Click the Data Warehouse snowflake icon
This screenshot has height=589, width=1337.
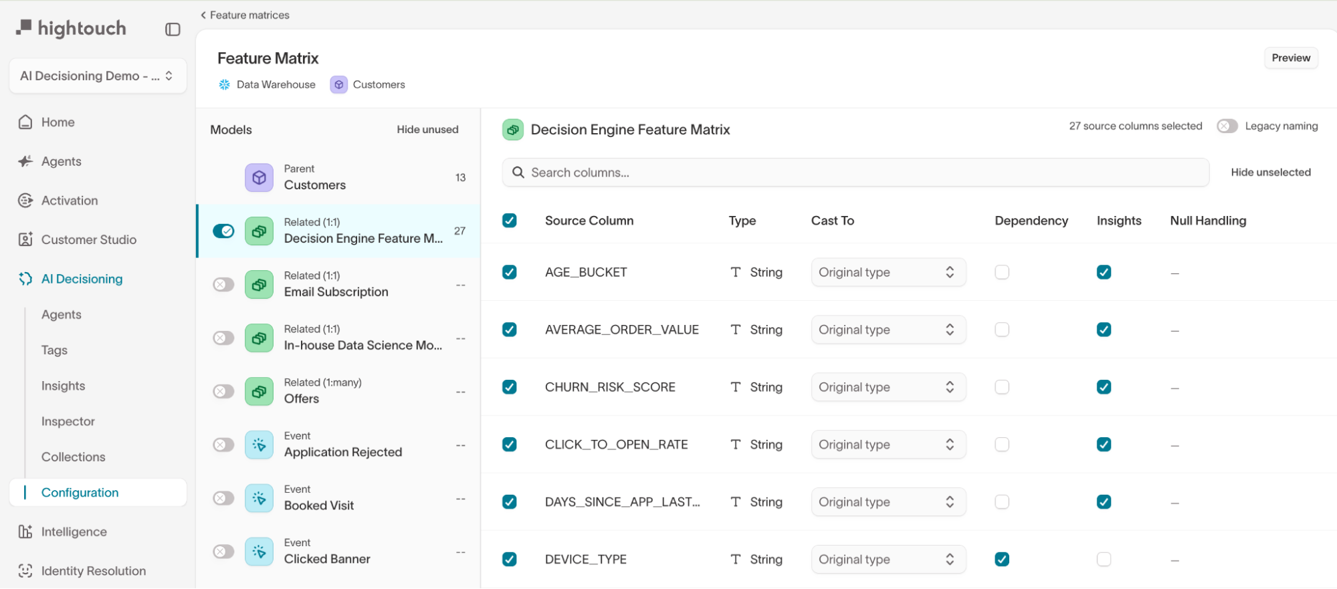click(x=225, y=85)
